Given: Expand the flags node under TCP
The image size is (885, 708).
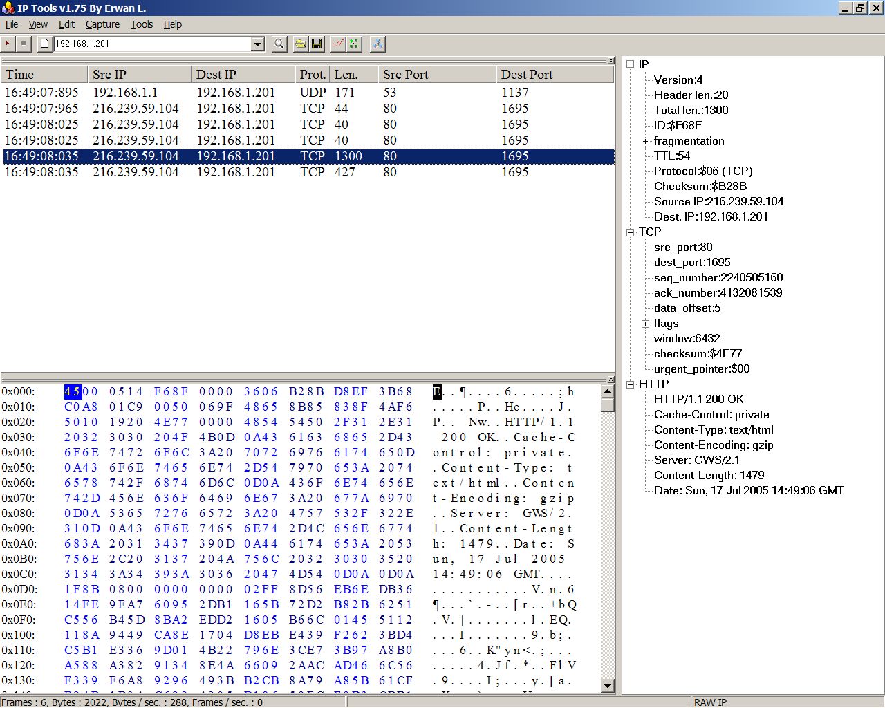Looking at the screenshot, I should pyautogui.click(x=645, y=324).
